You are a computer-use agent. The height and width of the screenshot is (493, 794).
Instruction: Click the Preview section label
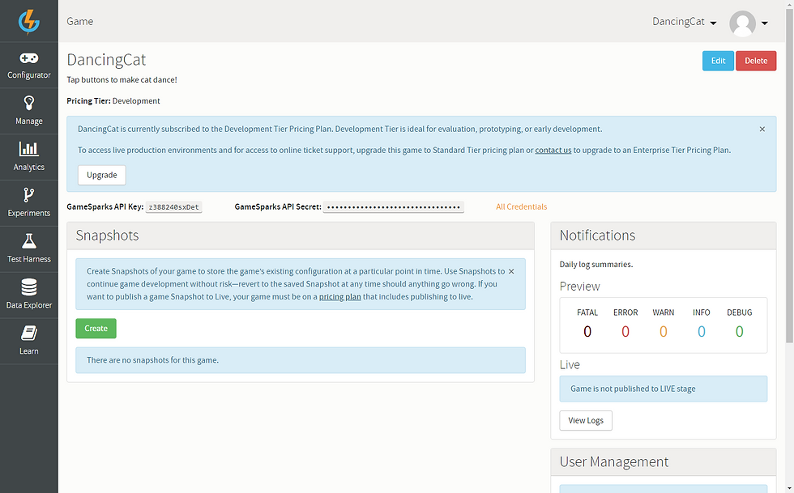[x=580, y=287]
